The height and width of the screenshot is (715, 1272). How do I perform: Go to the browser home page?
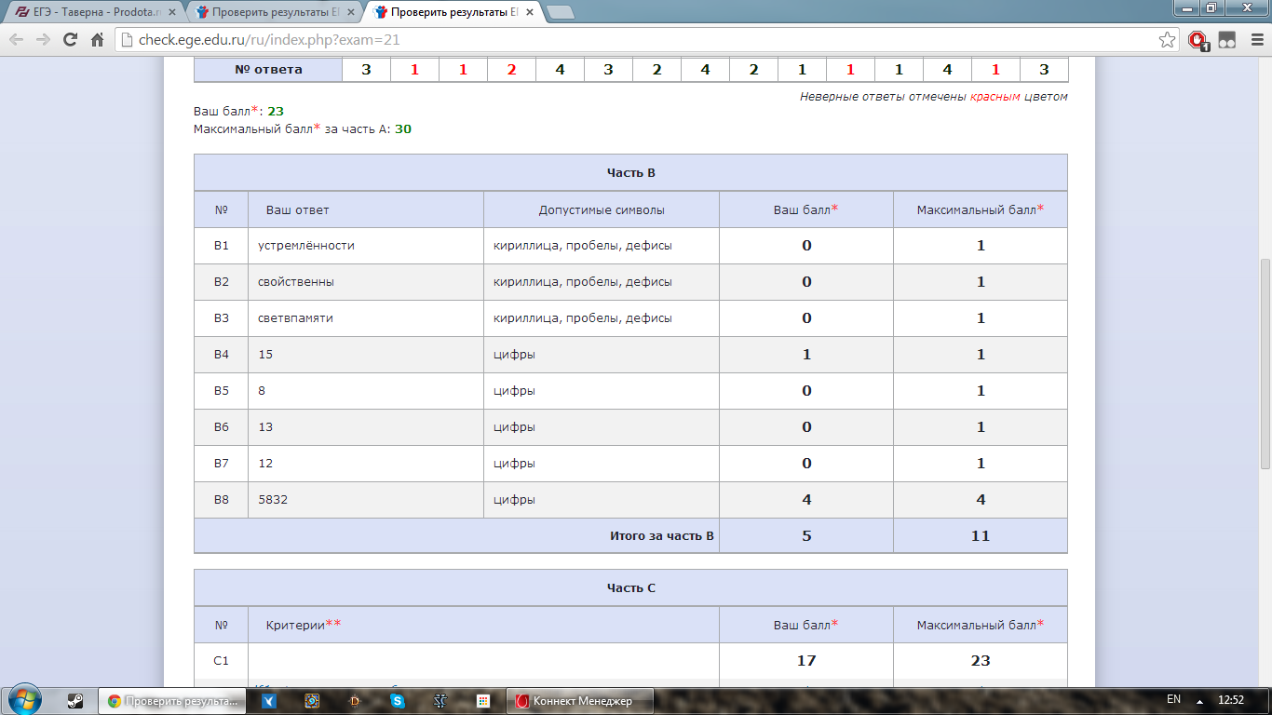click(97, 40)
